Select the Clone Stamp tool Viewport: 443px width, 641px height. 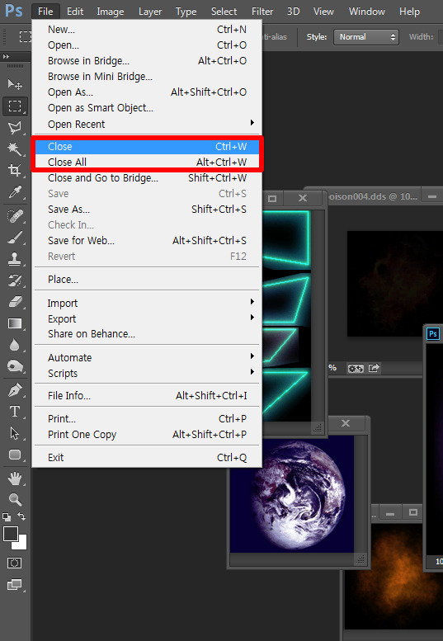15,259
